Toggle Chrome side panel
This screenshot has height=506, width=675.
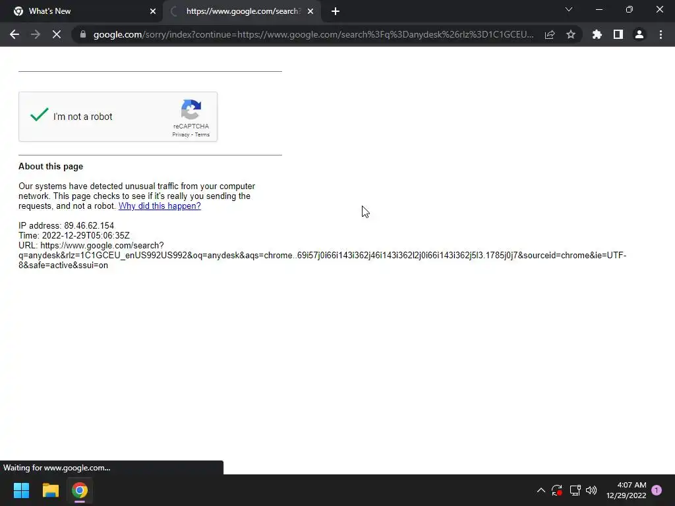click(618, 34)
